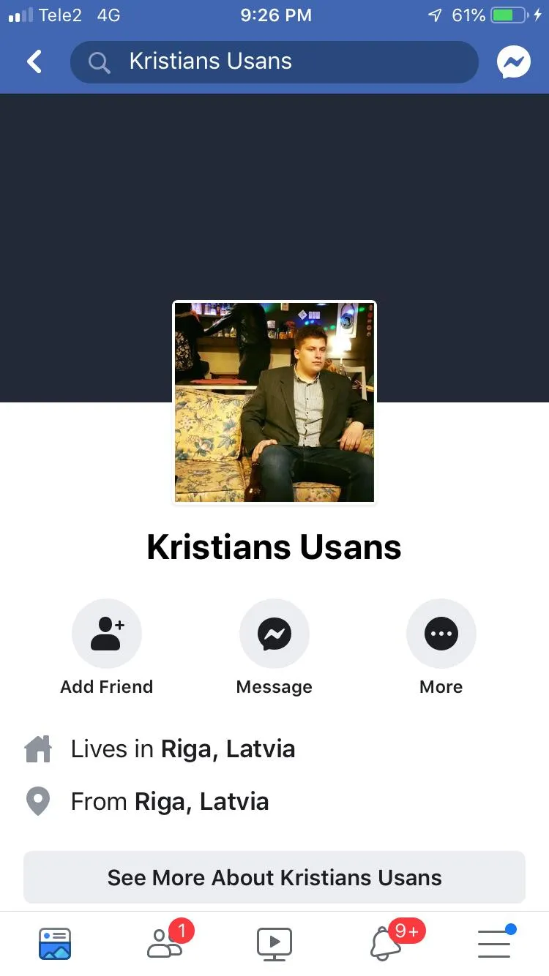Tap the search magnifier icon
Image resolution: width=549 pixels, height=976 pixels.
tap(100, 63)
